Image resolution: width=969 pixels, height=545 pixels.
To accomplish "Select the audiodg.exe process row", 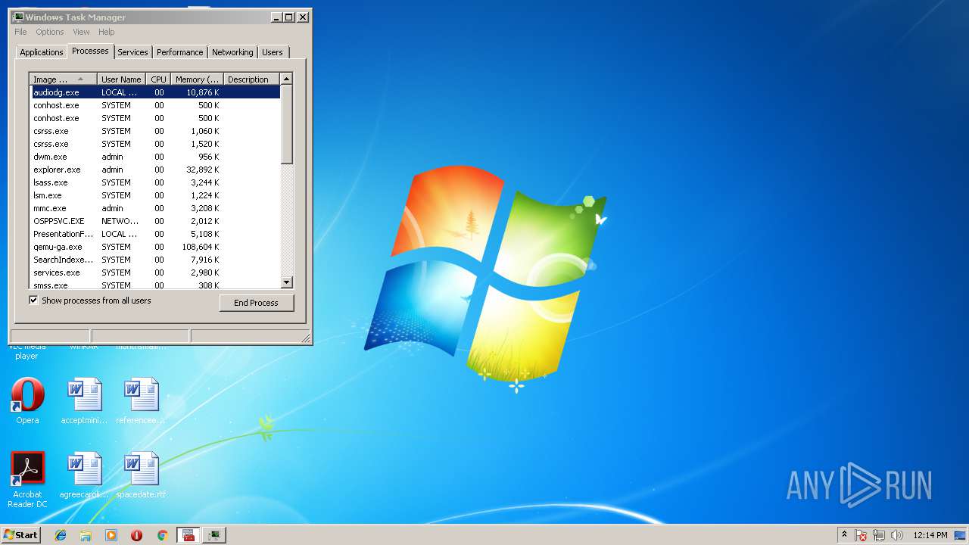I will tap(155, 92).
